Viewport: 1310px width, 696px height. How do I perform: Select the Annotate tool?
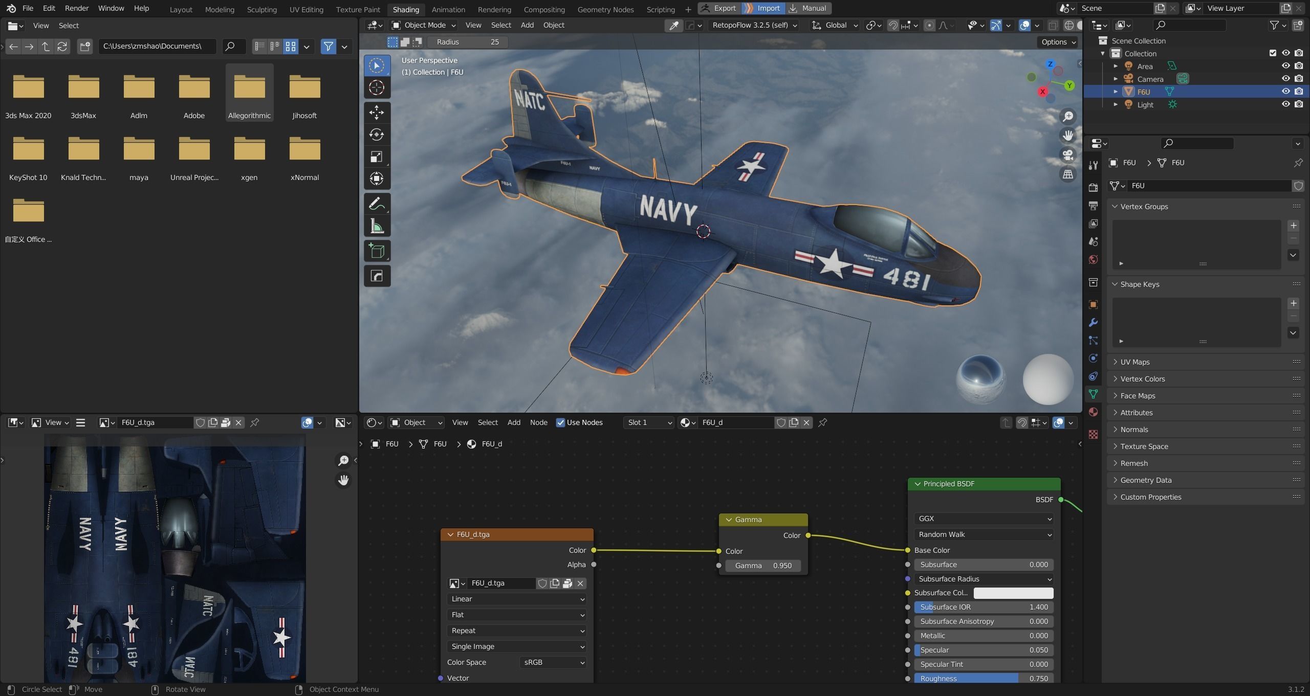pos(377,203)
